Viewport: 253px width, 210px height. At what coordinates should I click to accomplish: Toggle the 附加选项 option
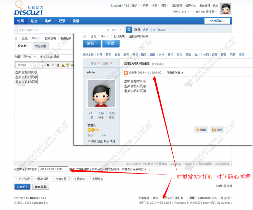tap(23, 179)
